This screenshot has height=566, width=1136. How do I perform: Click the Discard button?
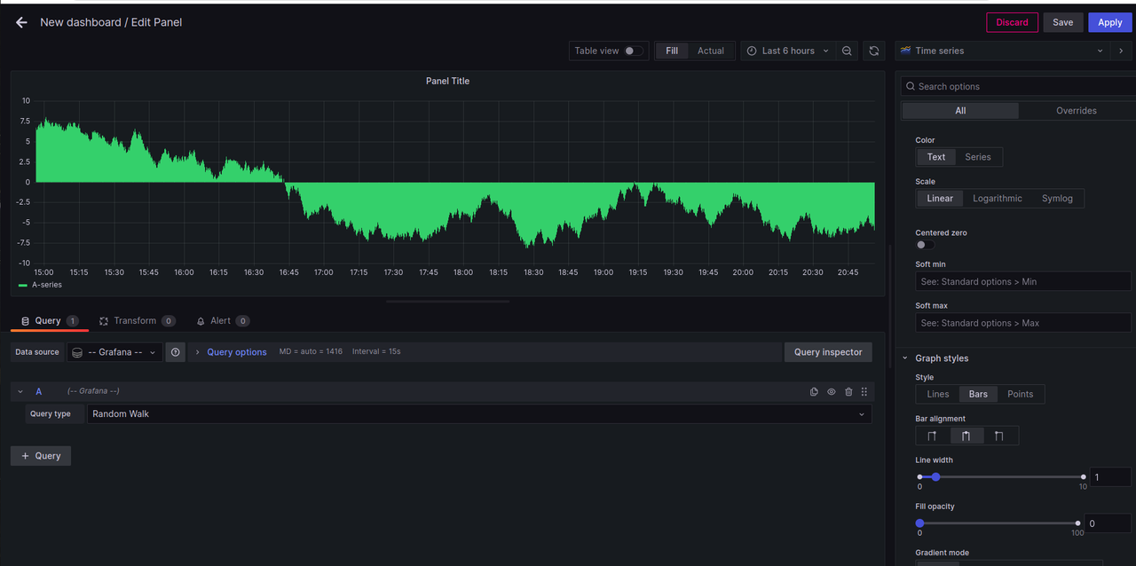click(x=1012, y=22)
